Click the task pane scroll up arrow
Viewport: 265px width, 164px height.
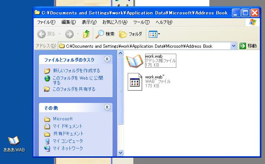click(x=121, y=53)
